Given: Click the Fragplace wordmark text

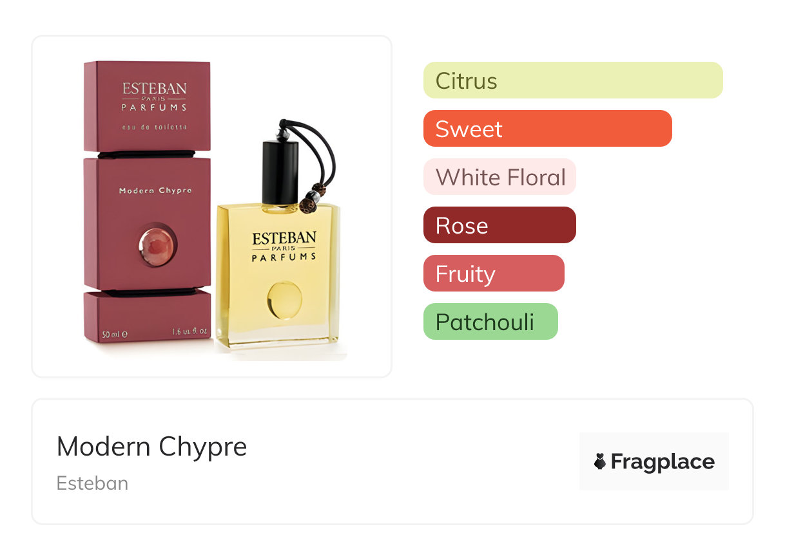Looking at the screenshot, I should pos(663,462).
